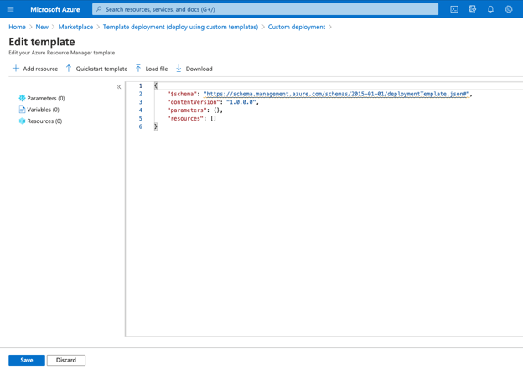Click Download in the toolbar
Viewport: 523px width, 370px height.
point(194,69)
